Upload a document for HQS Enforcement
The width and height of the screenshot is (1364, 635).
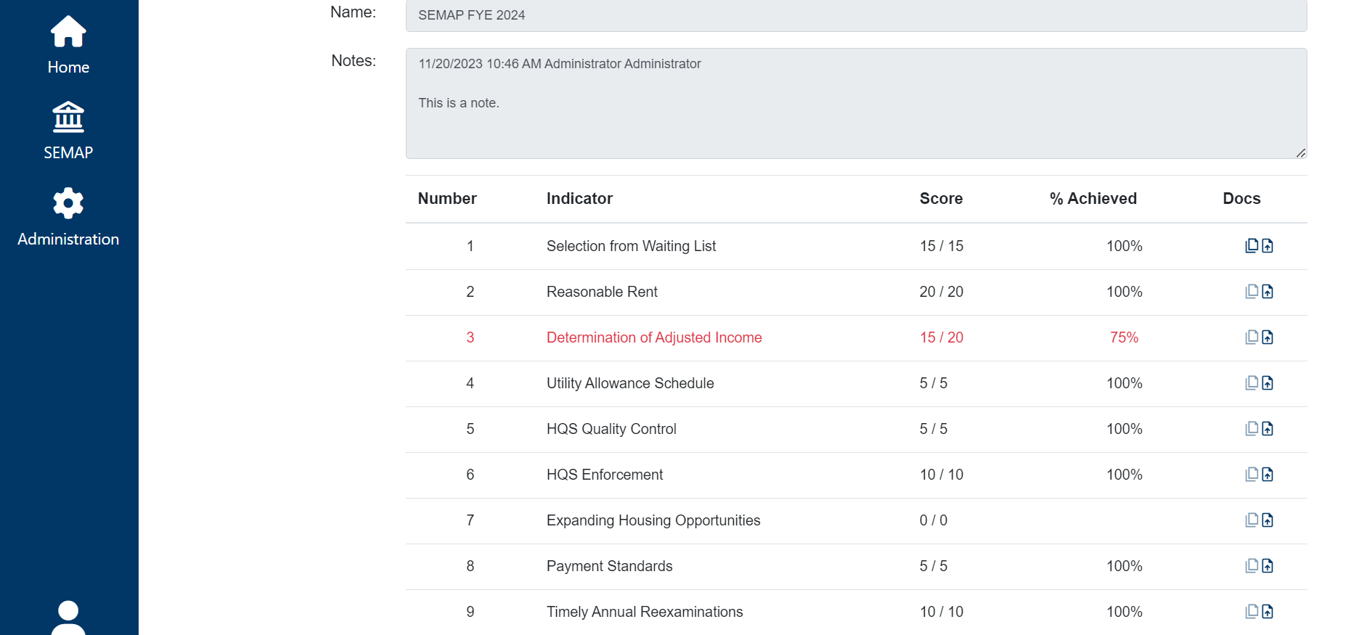[1267, 475]
